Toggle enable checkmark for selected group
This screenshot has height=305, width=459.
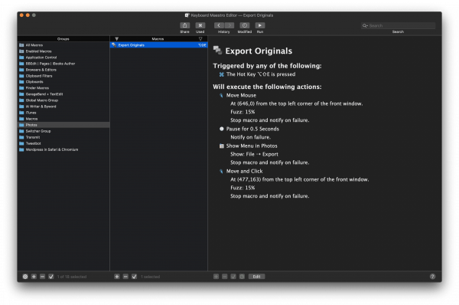point(51,277)
